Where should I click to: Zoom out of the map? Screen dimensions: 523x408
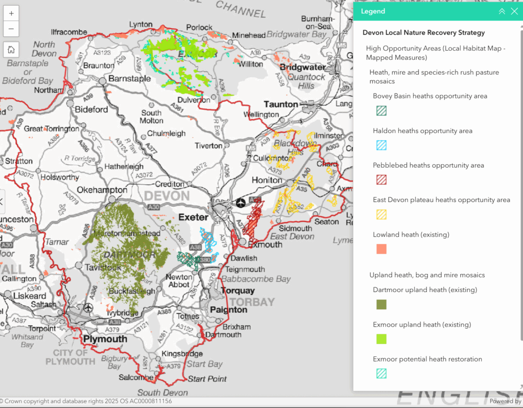11,29
